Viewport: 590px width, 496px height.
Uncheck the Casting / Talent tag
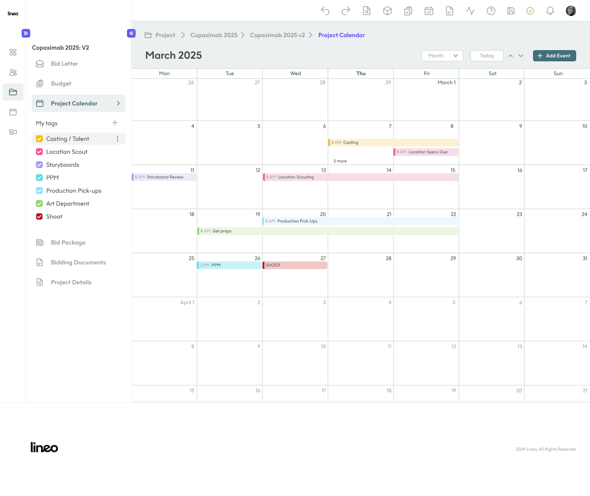point(39,139)
